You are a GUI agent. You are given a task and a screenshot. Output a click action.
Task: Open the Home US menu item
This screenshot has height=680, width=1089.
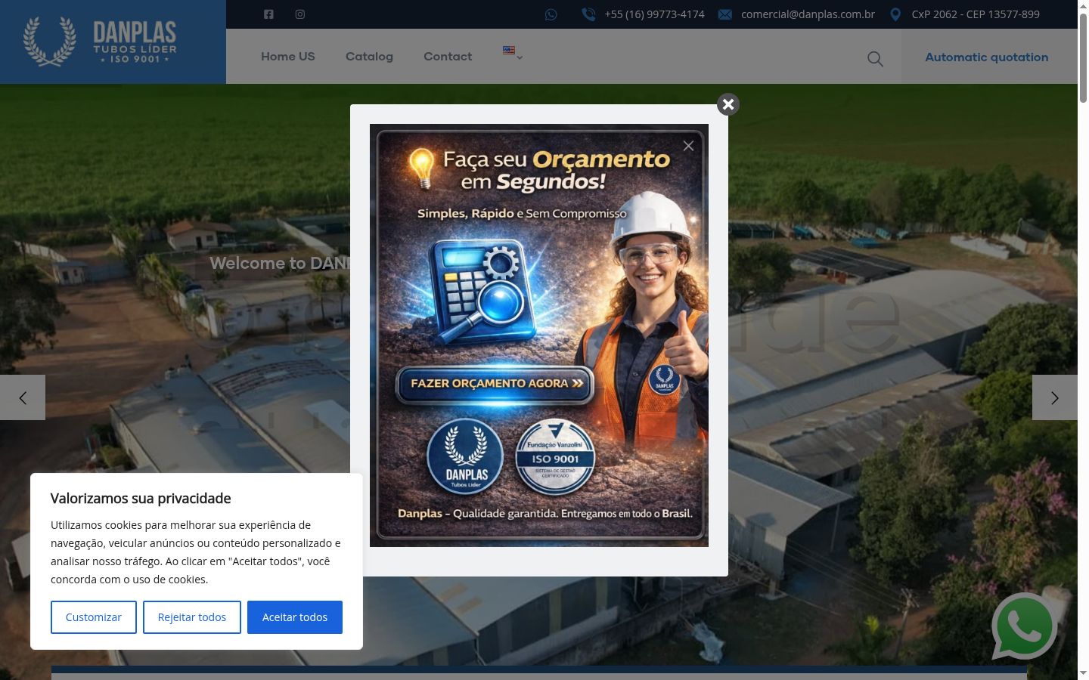[288, 57]
